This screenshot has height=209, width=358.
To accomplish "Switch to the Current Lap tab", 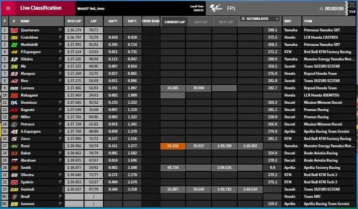I will point(175,22).
